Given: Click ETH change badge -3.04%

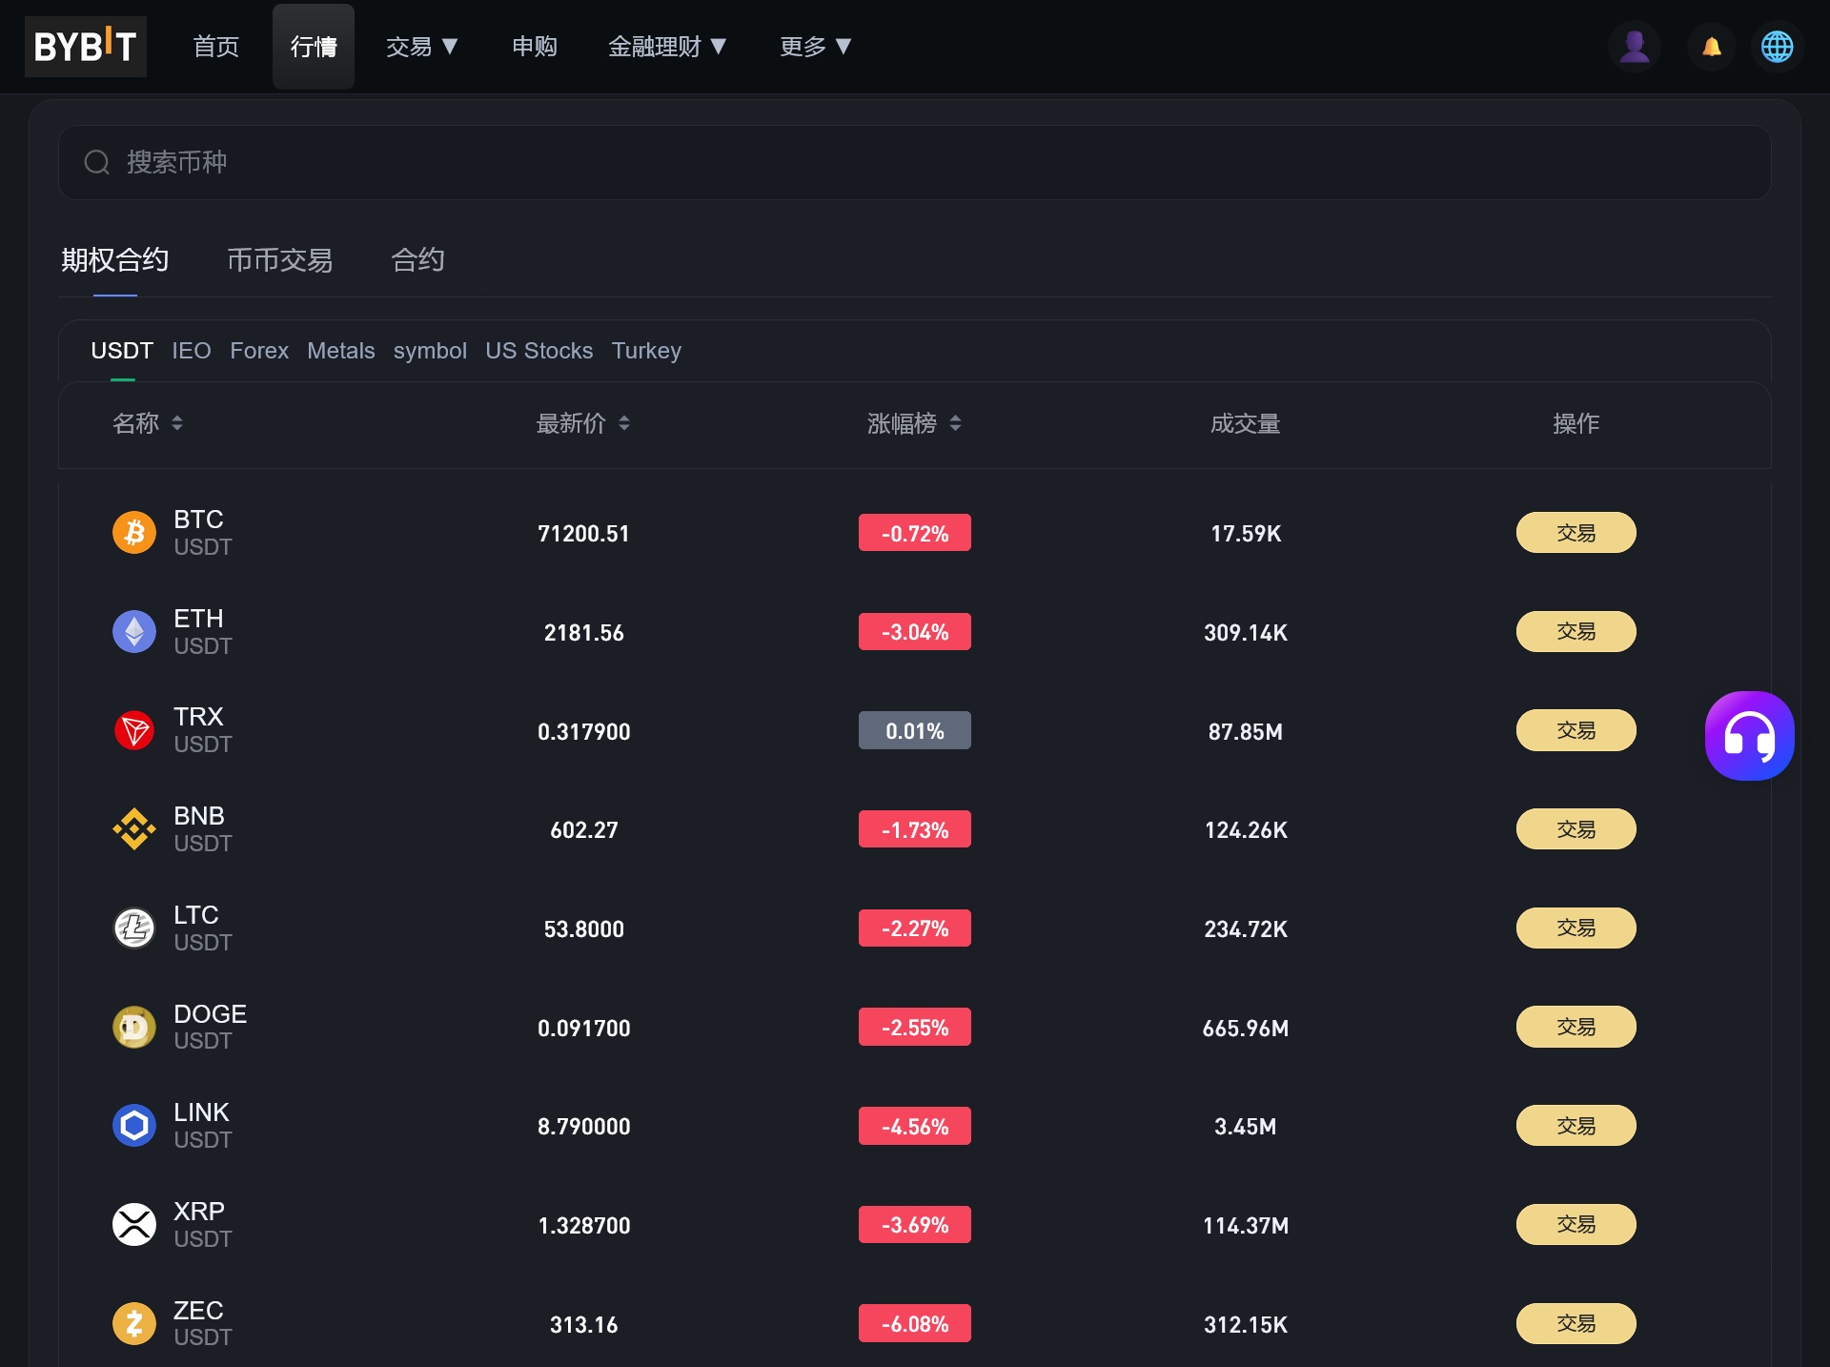Looking at the screenshot, I should (915, 632).
